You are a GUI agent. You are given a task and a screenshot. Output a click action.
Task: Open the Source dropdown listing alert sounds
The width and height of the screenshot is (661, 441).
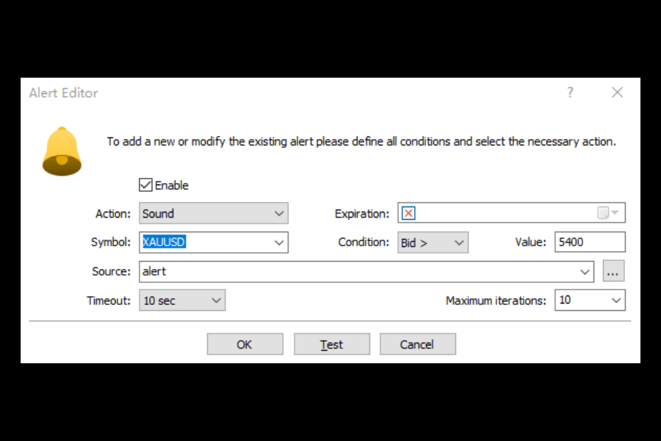click(x=587, y=270)
